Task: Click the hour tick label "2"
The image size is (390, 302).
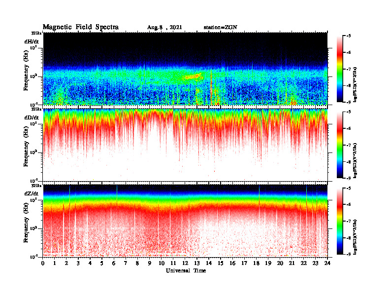Action: (x=66, y=263)
